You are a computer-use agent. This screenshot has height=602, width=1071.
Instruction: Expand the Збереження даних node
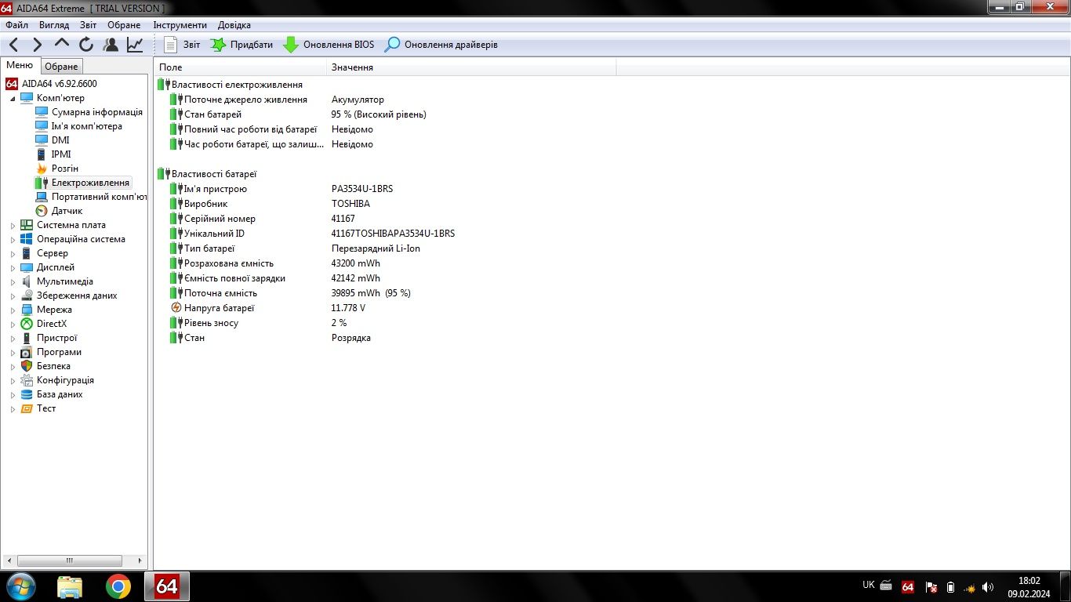(13, 296)
